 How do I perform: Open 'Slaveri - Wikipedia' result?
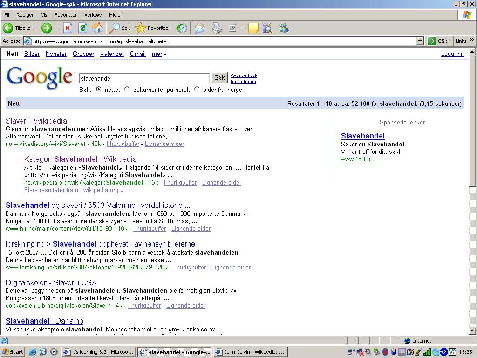click(x=36, y=121)
